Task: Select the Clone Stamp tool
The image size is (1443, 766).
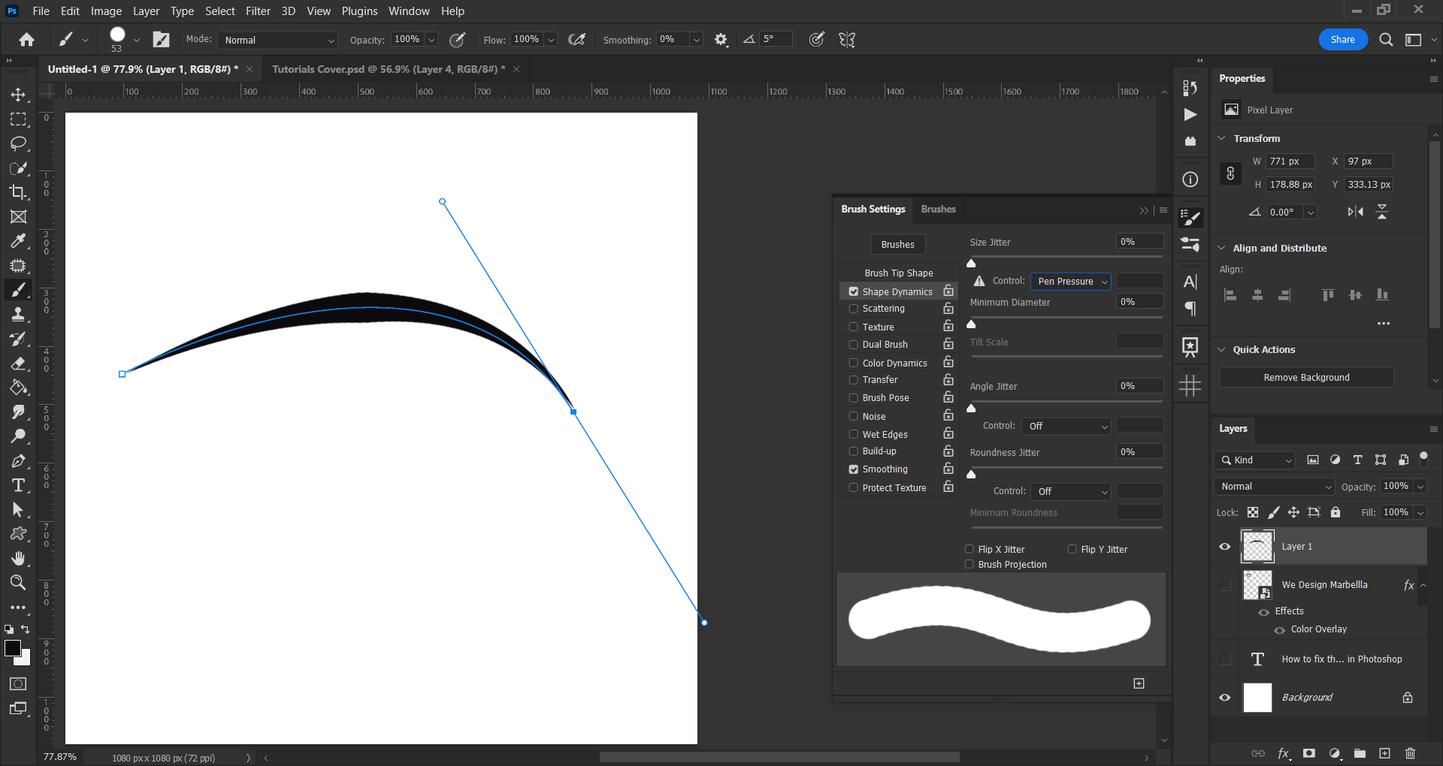Action: tap(18, 315)
